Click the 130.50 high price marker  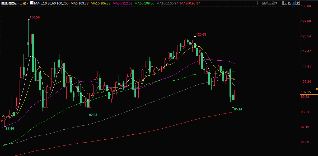35,17
